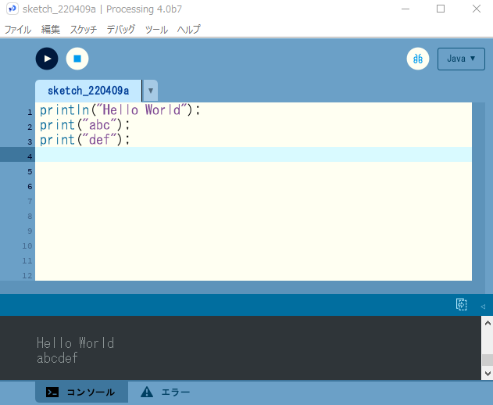The height and width of the screenshot is (405, 493).
Task: Stop the running sketch
Action: coord(77,59)
